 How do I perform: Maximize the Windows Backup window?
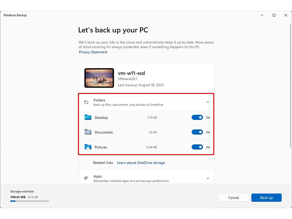click(x=274, y=15)
